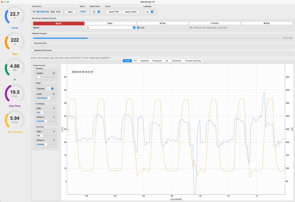Screen dimensions: 295x202
Task: Click the Export PDF button
Action: click(113, 12)
